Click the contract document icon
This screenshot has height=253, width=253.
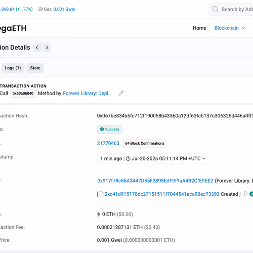coord(101,194)
